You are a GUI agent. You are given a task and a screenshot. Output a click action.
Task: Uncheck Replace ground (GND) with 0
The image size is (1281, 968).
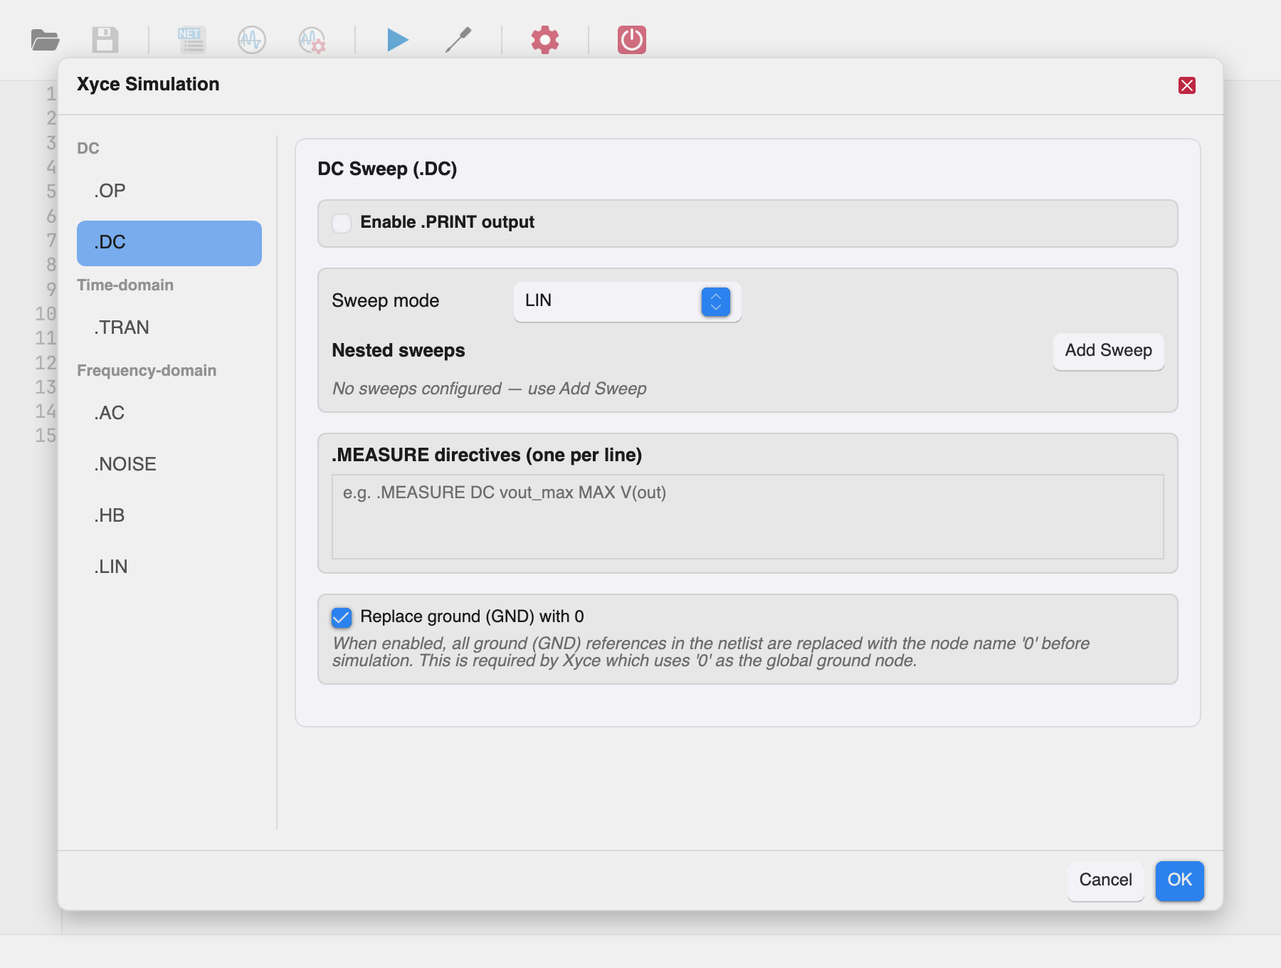pos(342,617)
